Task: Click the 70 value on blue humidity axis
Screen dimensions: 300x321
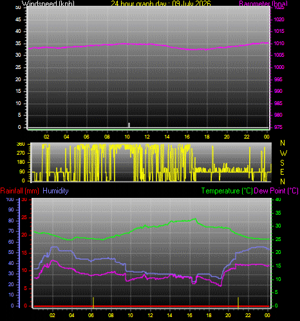Action: [11, 231]
